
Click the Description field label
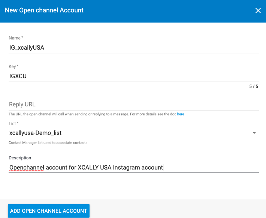[x=20, y=158]
